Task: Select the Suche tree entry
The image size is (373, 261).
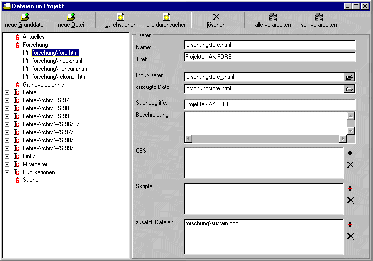Action: 31,180
